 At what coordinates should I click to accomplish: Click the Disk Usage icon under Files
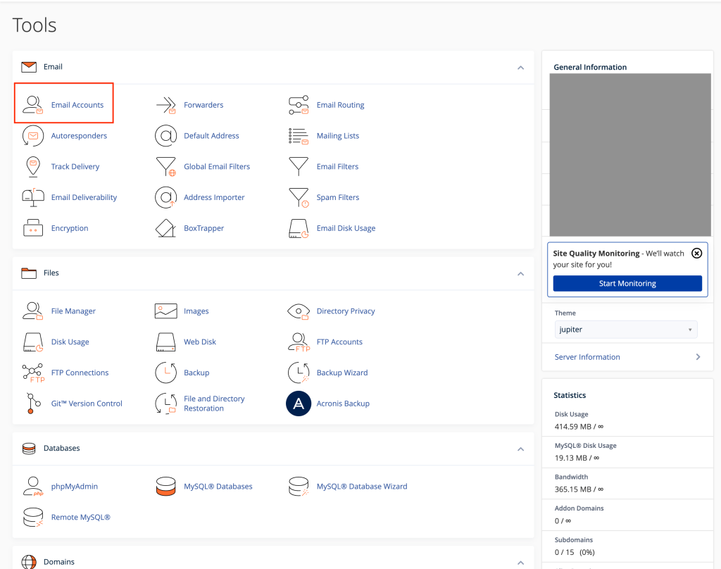tap(32, 342)
